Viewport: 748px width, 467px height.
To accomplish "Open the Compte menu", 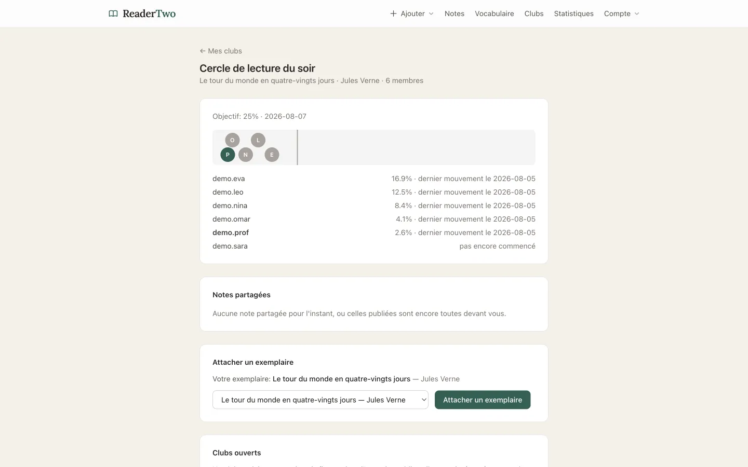I will point(622,13).
